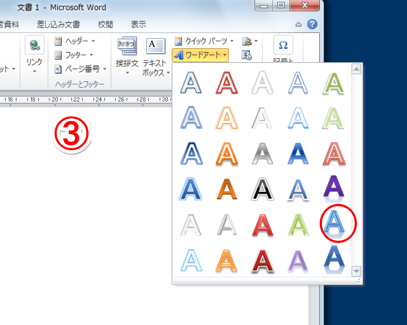Select the red outline WordArt, first row
Screen dimensions: 407x325
pos(227,83)
